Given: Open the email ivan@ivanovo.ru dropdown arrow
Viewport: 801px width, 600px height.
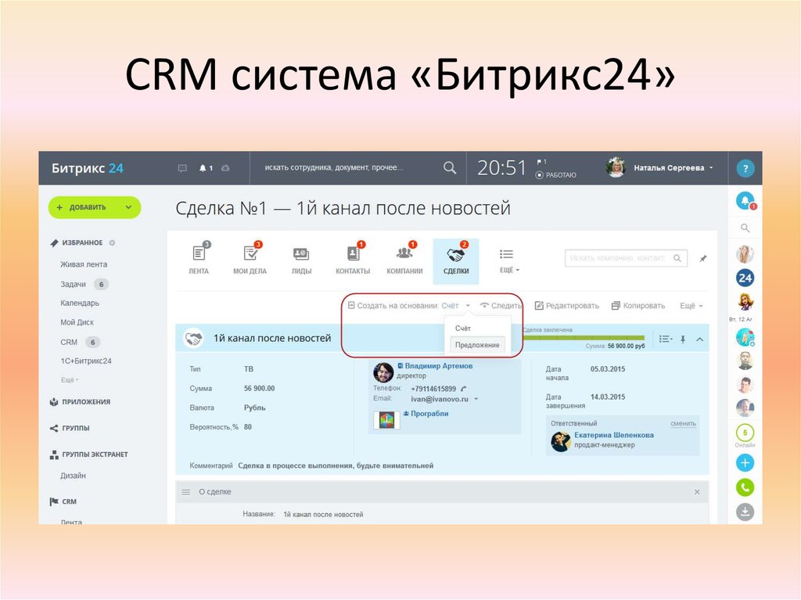Looking at the screenshot, I should coord(476,399).
